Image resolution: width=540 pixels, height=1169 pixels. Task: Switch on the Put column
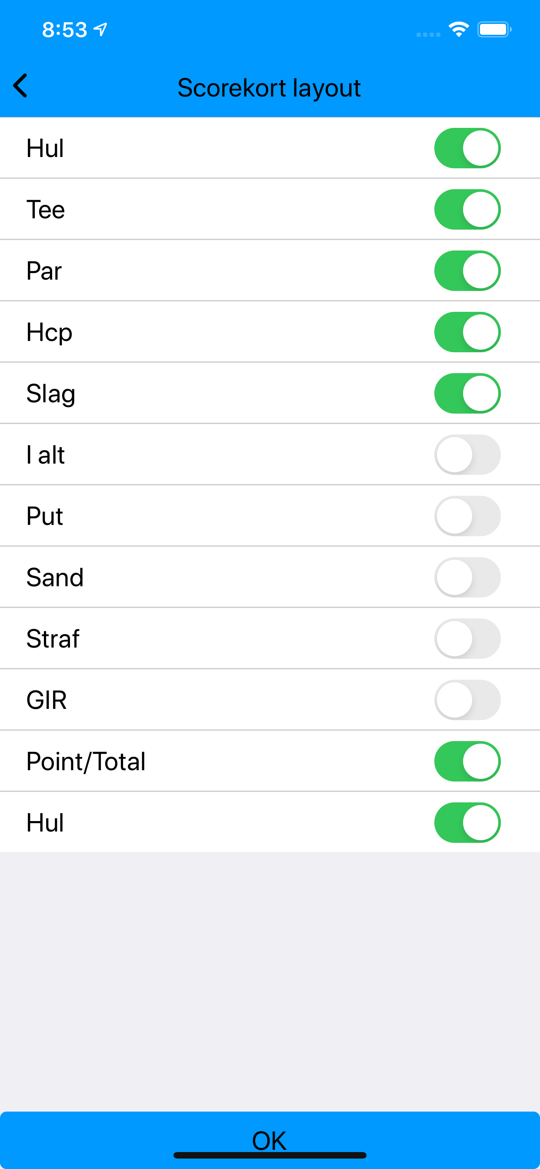tap(467, 515)
